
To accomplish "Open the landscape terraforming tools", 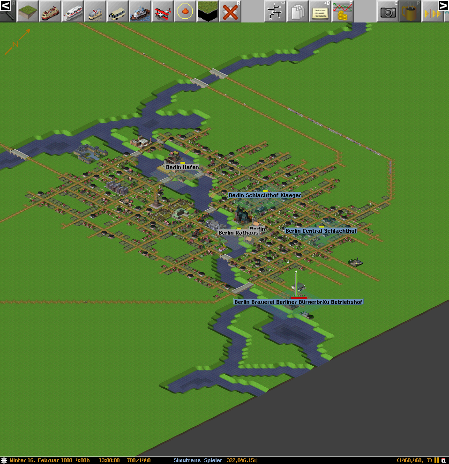I will click(x=28, y=11).
